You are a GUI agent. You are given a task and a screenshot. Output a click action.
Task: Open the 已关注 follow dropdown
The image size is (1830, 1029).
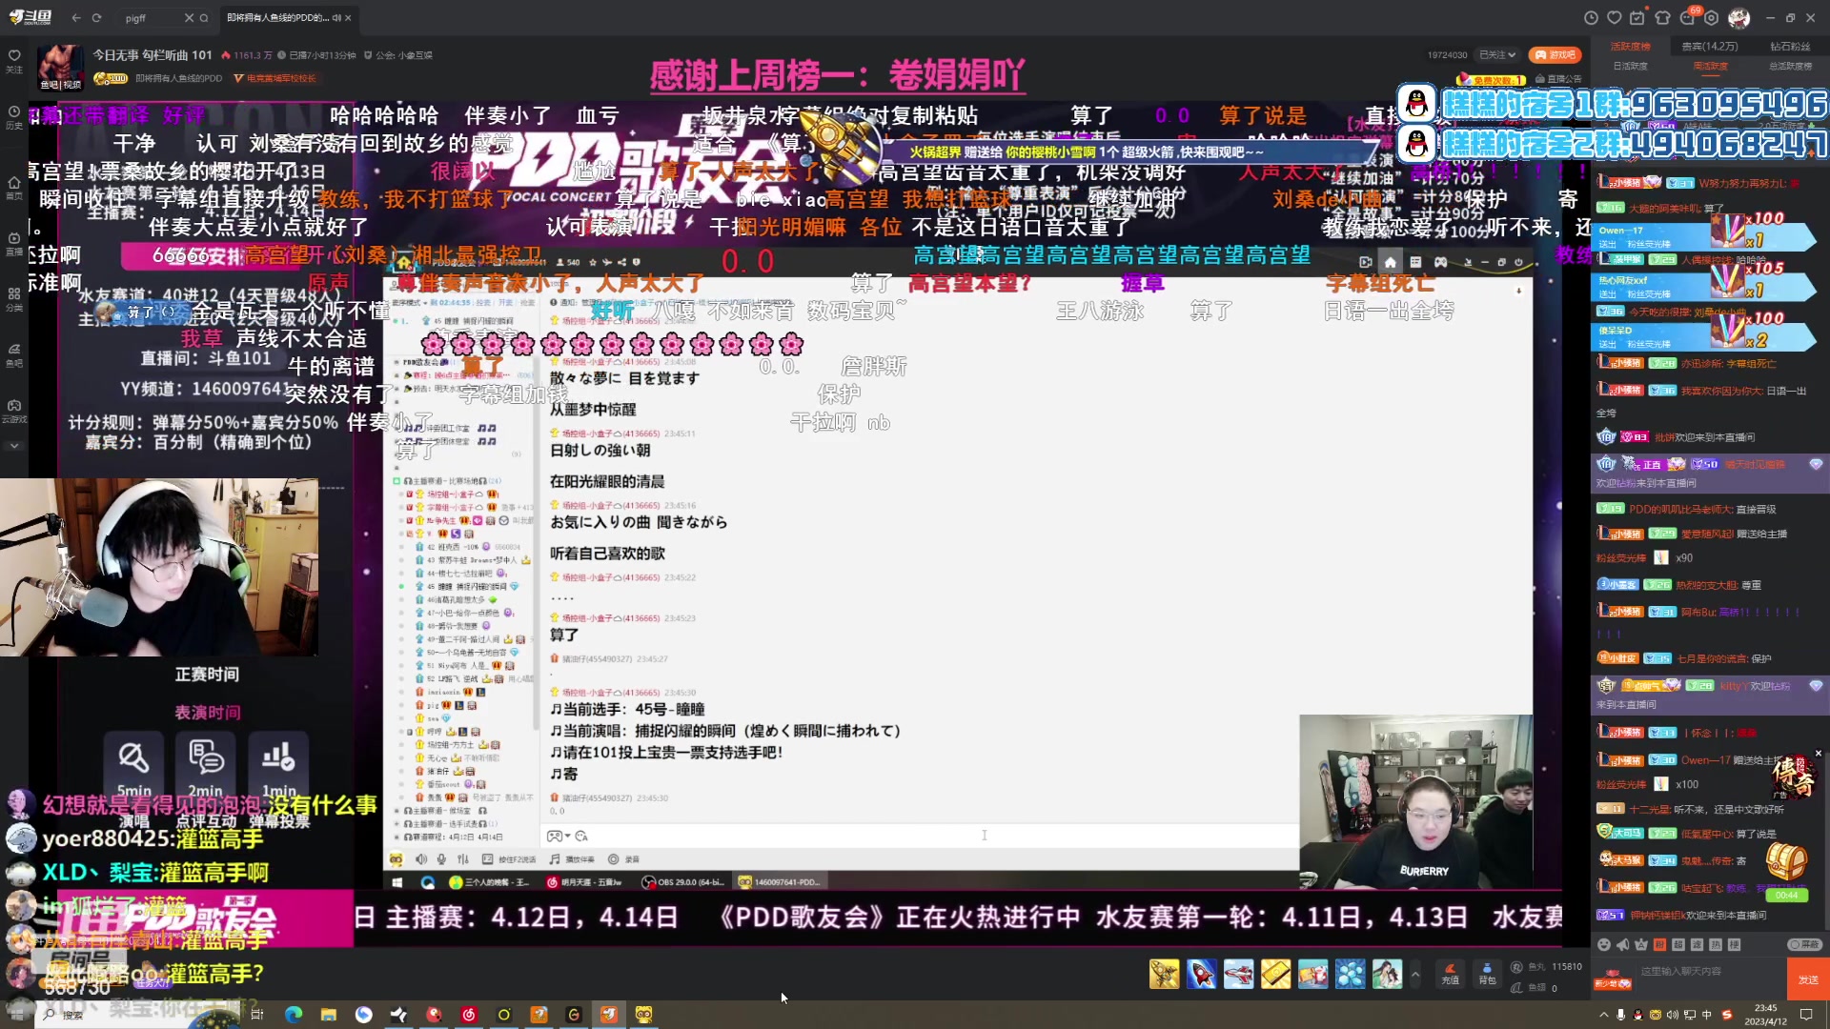[1497, 55]
